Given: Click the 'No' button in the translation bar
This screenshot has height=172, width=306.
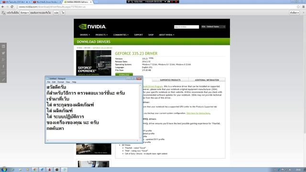Looking at the screenshot, I should [63, 13].
